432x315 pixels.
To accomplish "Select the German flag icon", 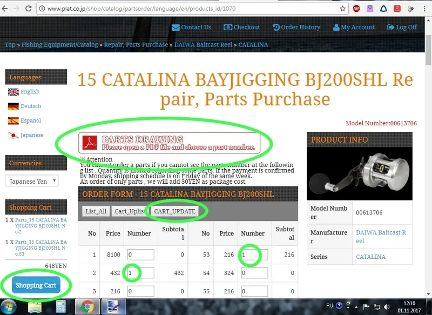I will pyautogui.click(x=13, y=106).
